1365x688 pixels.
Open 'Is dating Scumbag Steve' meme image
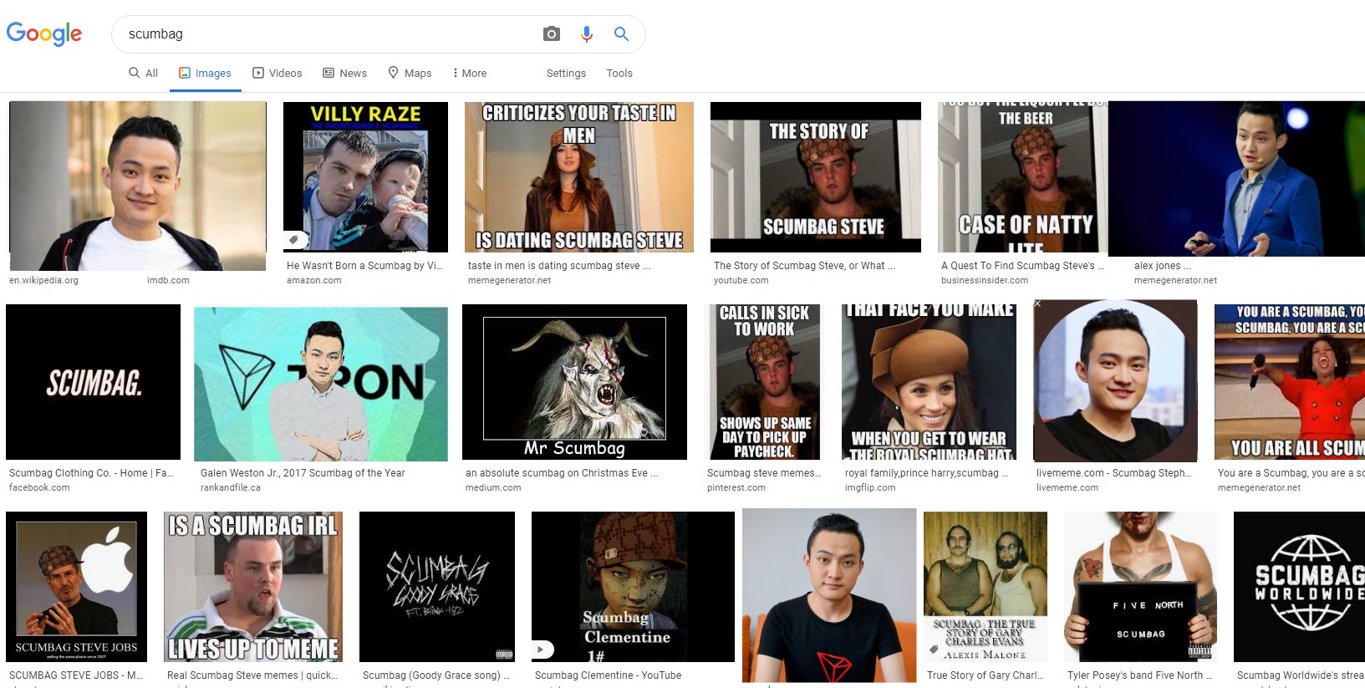579,177
